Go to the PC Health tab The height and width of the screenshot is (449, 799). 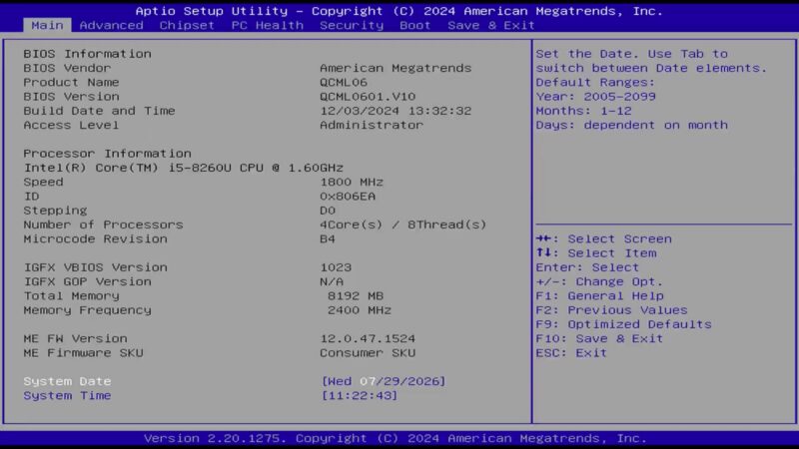[267, 26]
